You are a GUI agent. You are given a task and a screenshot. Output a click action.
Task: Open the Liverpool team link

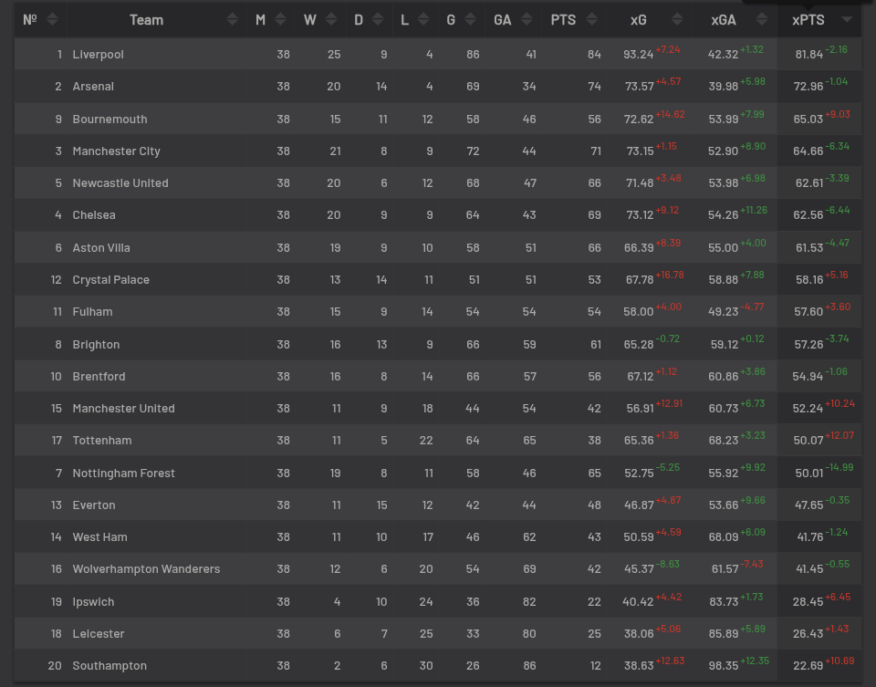[98, 55]
